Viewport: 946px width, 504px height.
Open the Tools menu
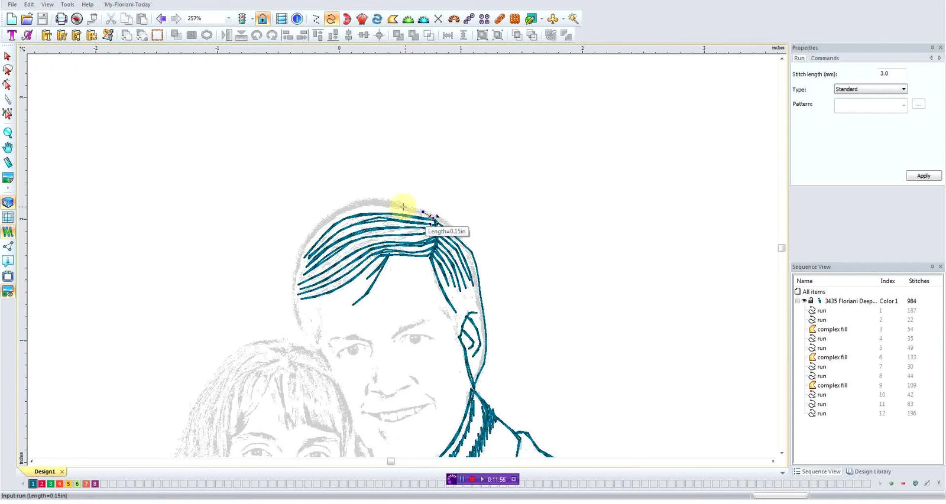[x=67, y=4]
